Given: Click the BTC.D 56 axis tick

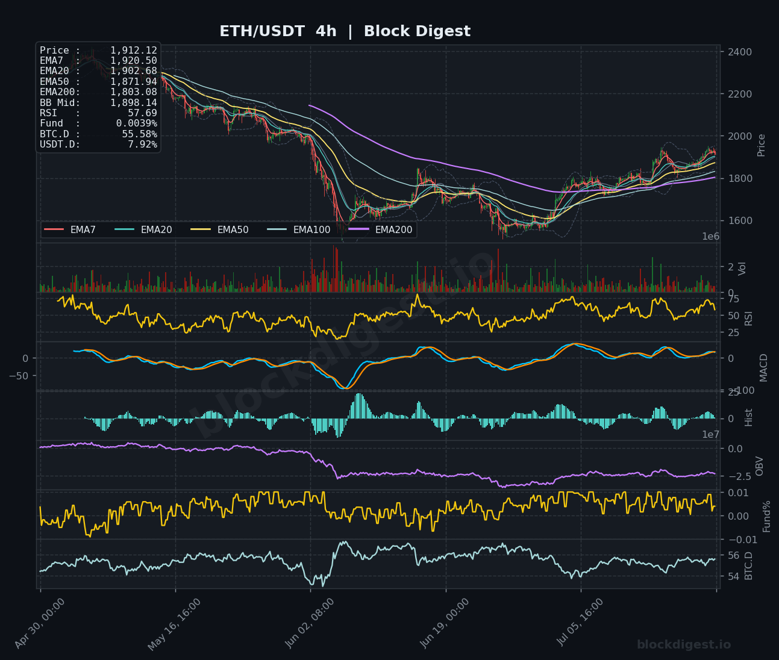Looking at the screenshot, I should 734,555.
